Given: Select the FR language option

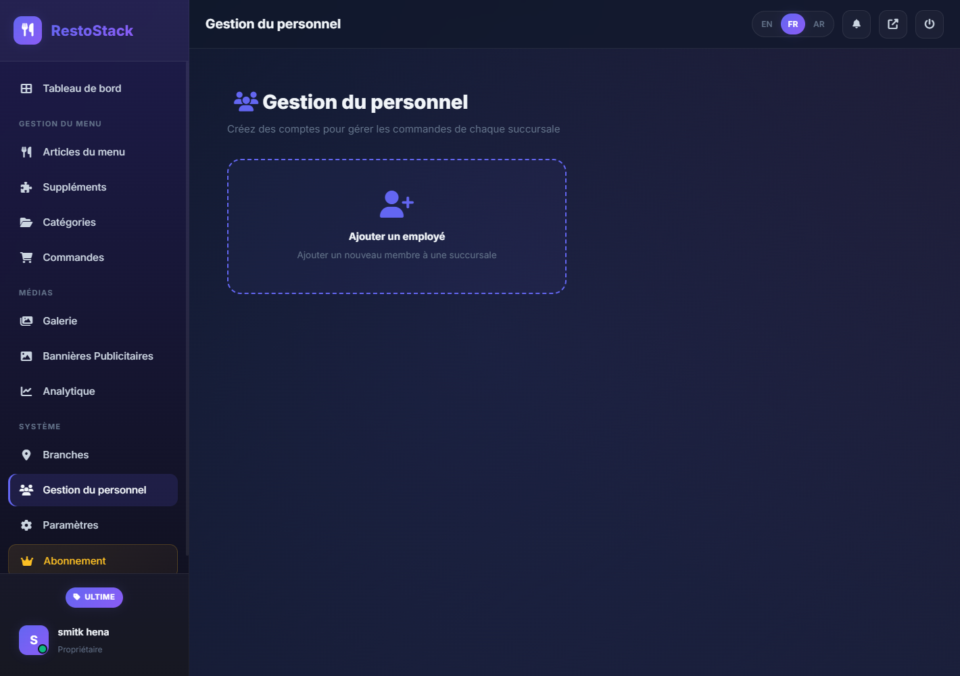Looking at the screenshot, I should (x=792, y=24).
